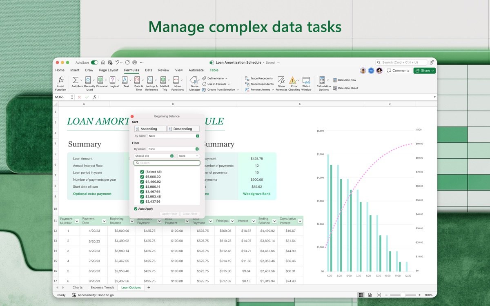
Task: Open the Expense Trends sheet tab
Action: coord(102,288)
